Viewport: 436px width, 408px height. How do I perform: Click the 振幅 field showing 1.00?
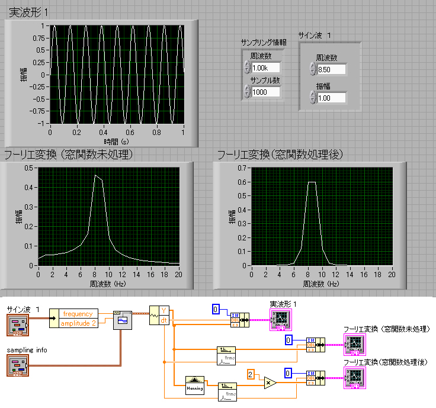pos(331,98)
